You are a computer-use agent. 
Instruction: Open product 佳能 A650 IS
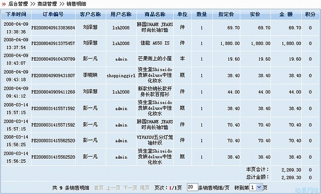tap(155, 43)
